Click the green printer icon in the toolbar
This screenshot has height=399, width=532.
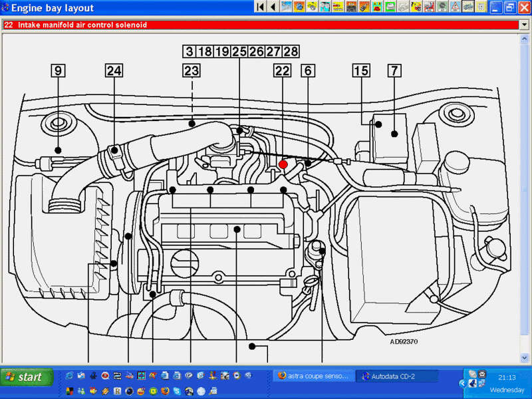click(391, 7)
